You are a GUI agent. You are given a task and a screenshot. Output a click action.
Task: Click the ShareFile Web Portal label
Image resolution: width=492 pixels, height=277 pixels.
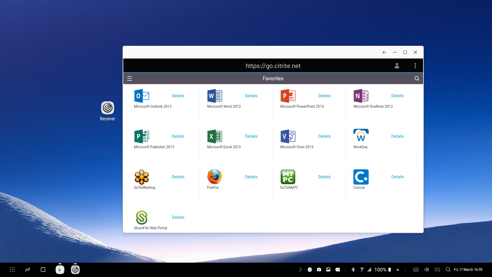pos(150,228)
